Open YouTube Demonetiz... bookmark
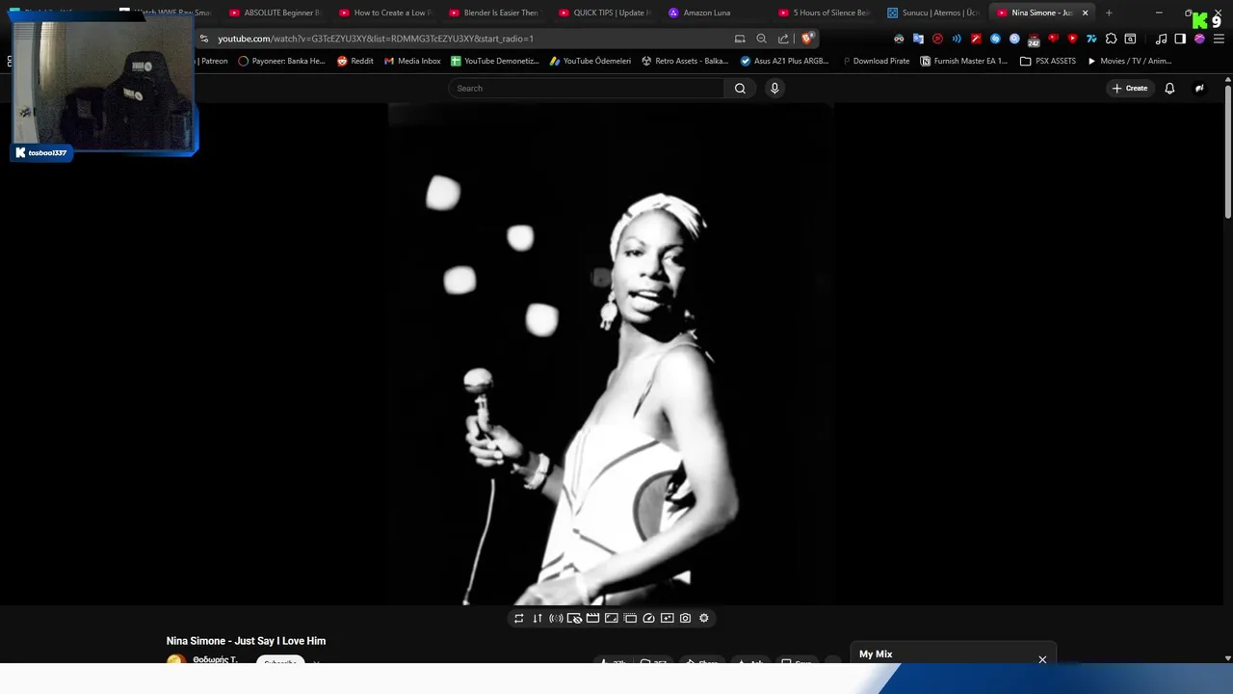The image size is (1233, 694). 495,61
